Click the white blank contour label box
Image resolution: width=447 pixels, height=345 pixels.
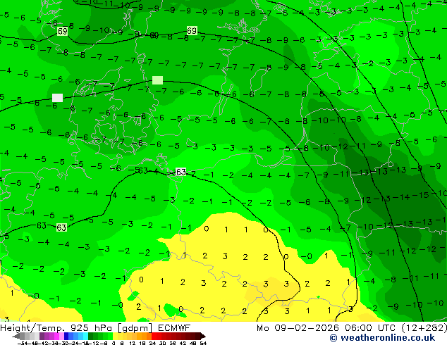click(57, 98)
